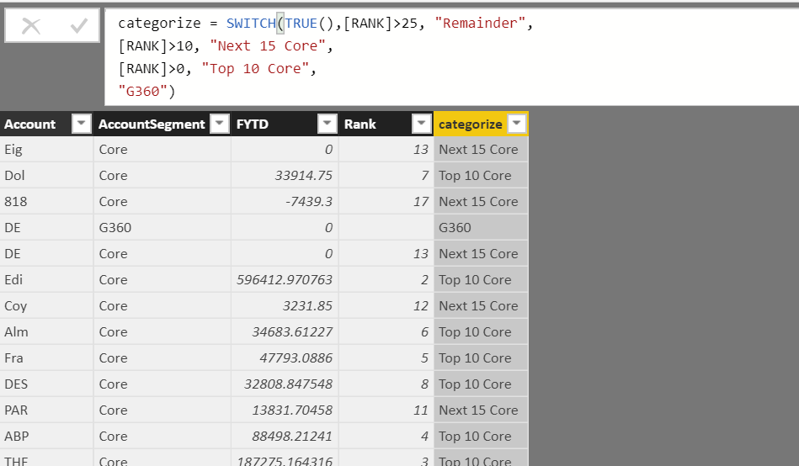This screenshot has height=466, width=799.
Task: Click the 'DES' account cell
Action: pyautogui.click(x=46, y=384)
